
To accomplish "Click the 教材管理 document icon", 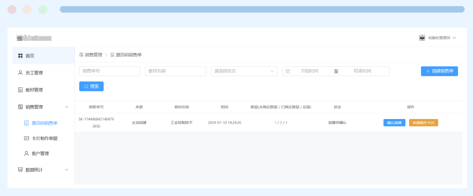I will 20,90.
